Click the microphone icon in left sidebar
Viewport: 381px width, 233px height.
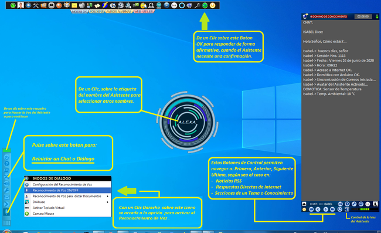(6, 212)
